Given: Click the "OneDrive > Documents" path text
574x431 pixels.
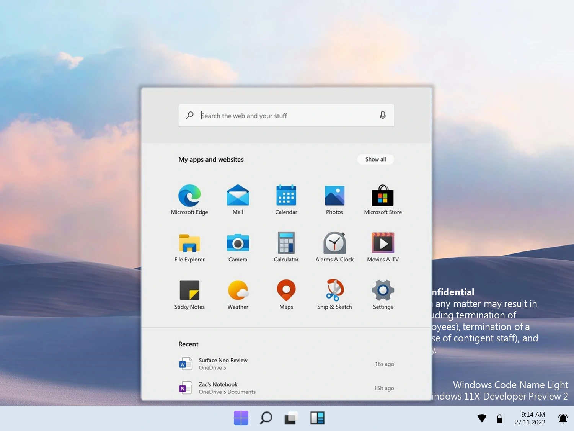Looking at the screenshot, I should (227, 392).
